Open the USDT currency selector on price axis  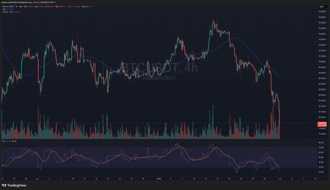point(321,7)
